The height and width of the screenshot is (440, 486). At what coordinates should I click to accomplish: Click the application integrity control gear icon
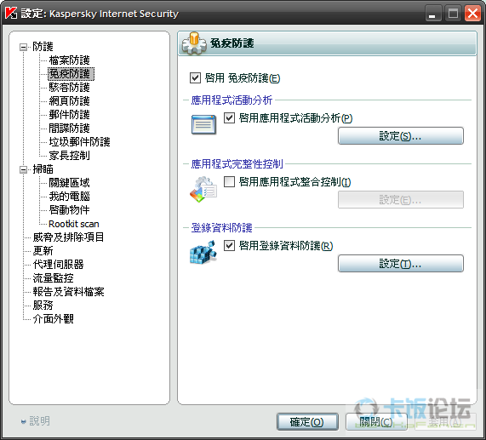pos(203,189)
